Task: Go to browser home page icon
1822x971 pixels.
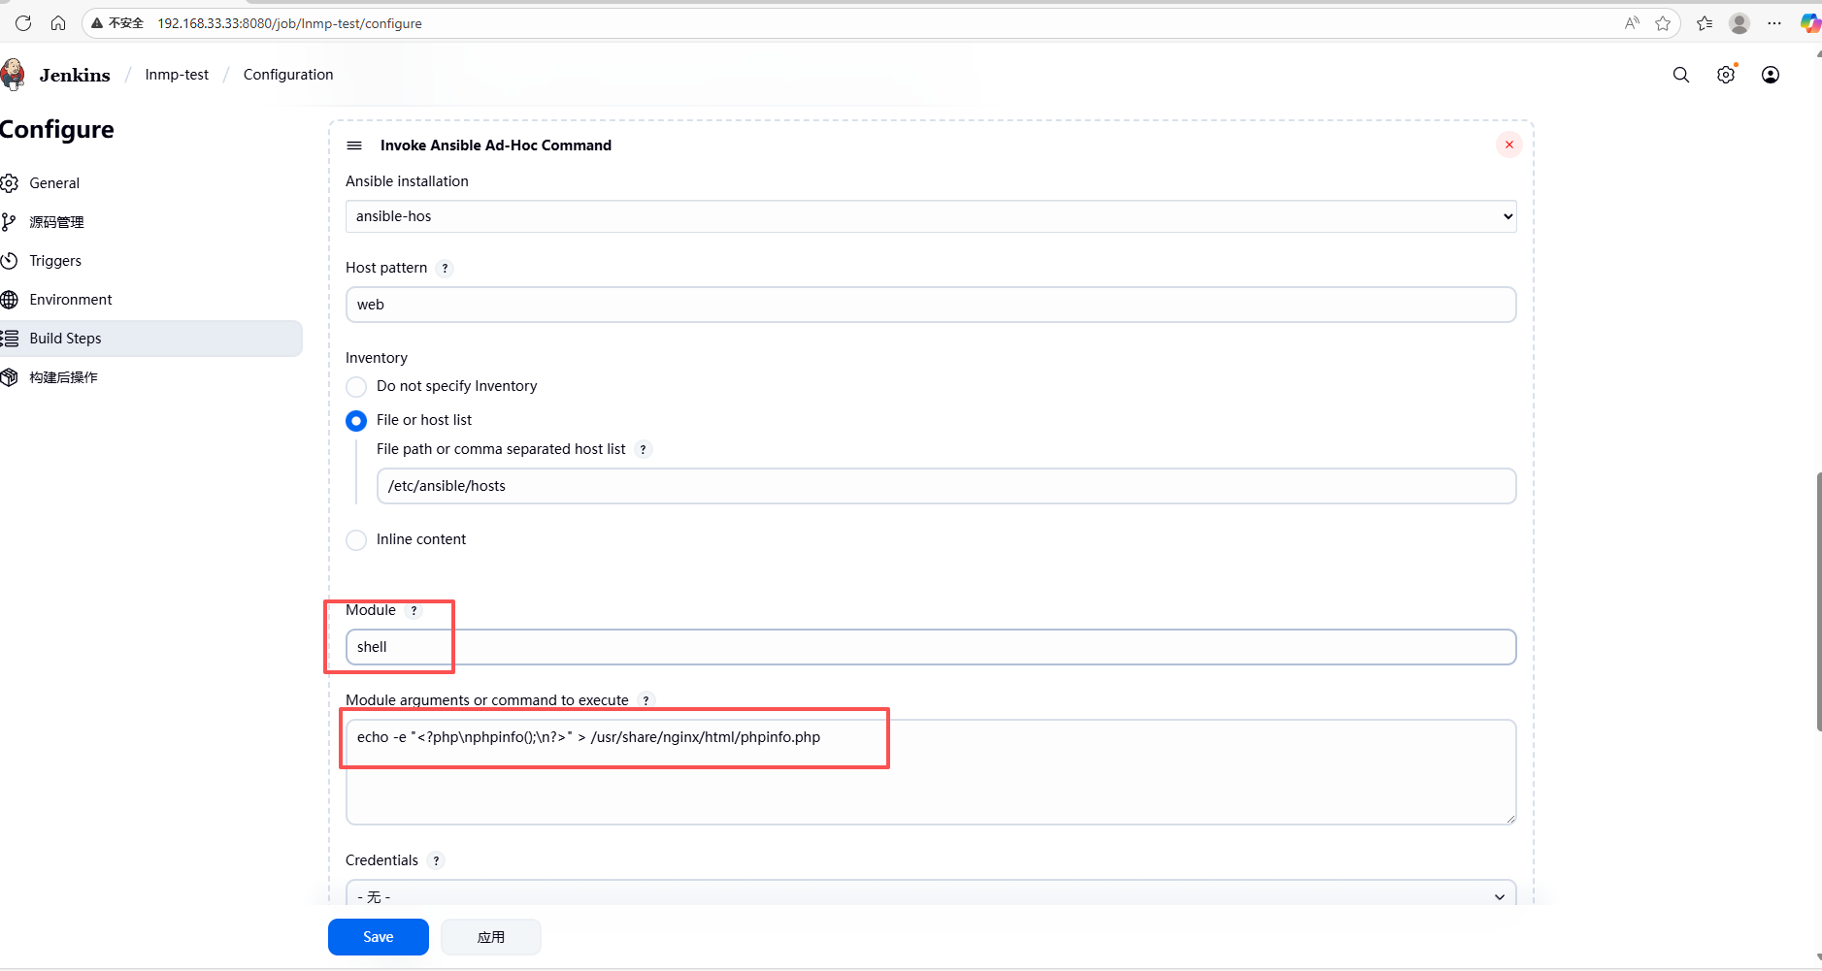Action: (58, 23)
